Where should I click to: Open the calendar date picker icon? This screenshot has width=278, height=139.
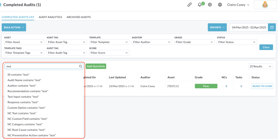[x=272, y=27]
